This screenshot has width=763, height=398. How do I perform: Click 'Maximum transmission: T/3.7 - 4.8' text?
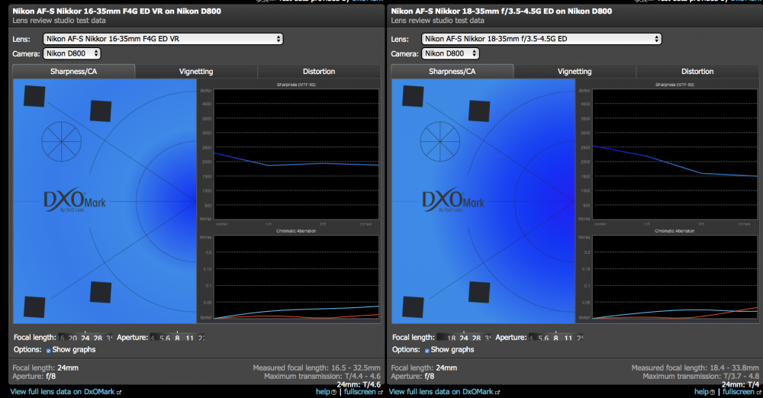click(x=701, y=376)
